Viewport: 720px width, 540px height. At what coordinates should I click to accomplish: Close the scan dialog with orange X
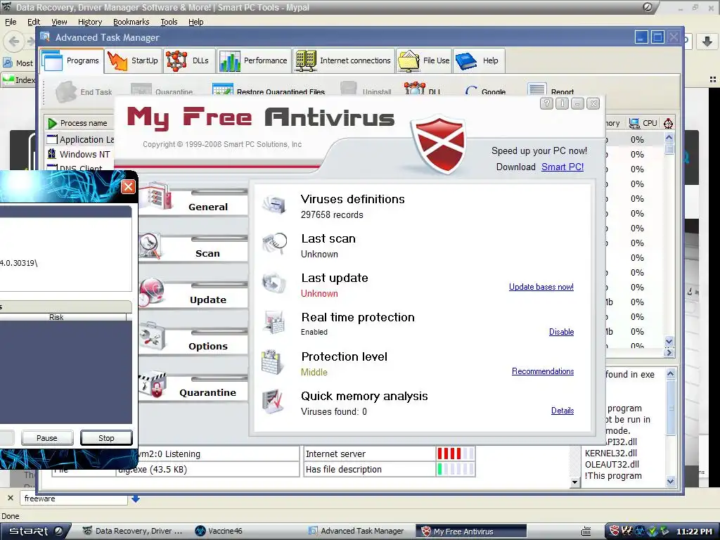128,186
